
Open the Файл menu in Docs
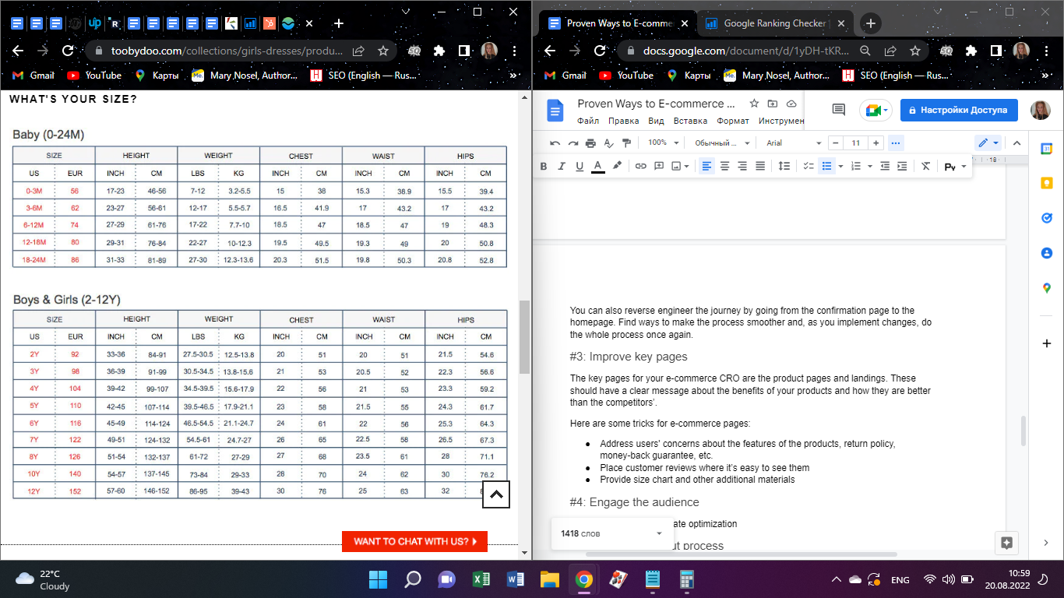[588, 121]
